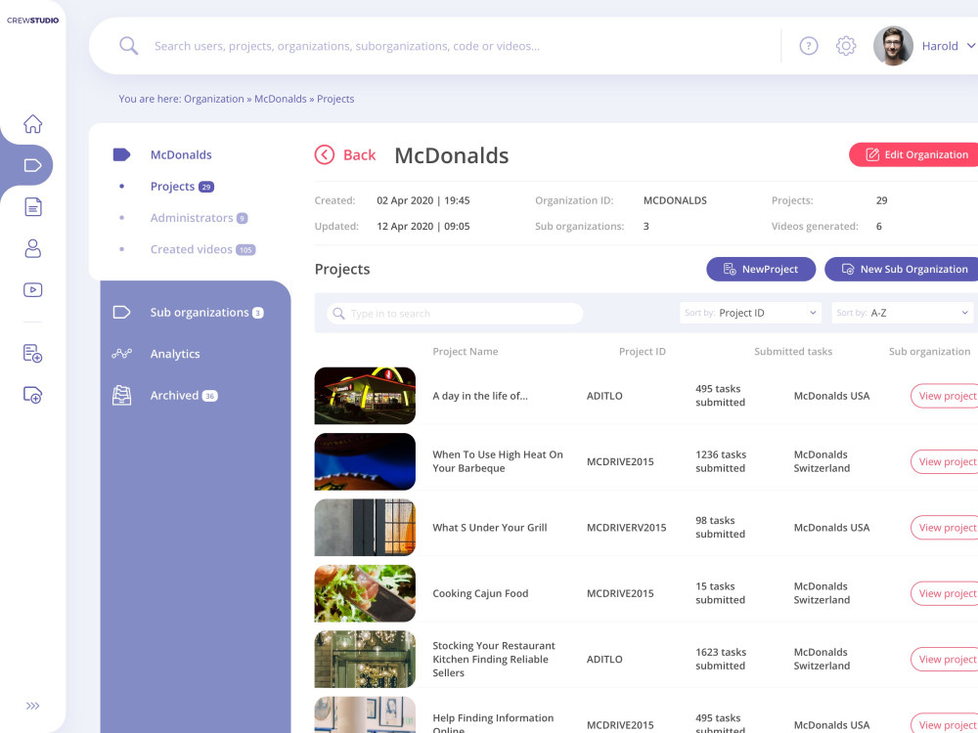View project Stocking Your Restaurant Kitchen
The width and height of the screenshot is (978, 733).
(x=945, y=660)
